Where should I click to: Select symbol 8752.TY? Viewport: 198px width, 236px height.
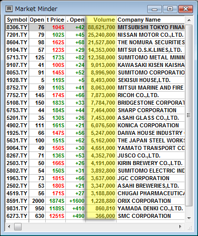(17, 88)
